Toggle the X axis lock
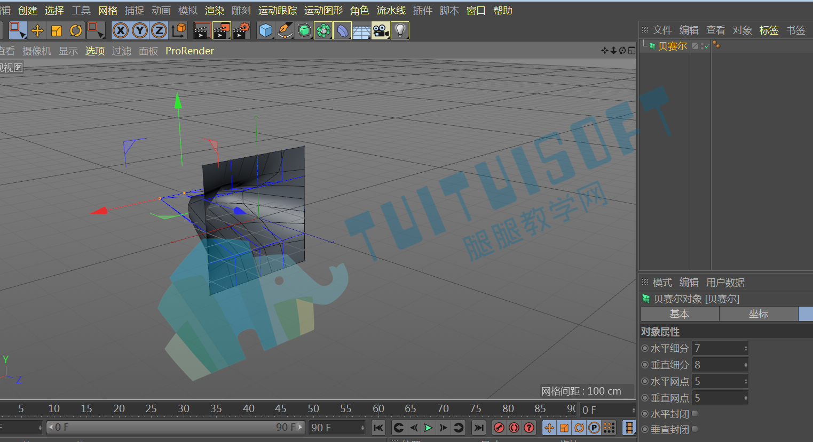Image resolution: width=813 pixels, height=442 pixels. (121, 30)
